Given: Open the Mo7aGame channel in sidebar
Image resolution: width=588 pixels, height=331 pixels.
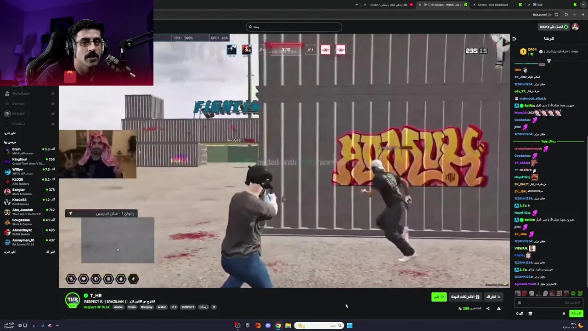Looking at the screenshot, I should [x=28, y=93].
